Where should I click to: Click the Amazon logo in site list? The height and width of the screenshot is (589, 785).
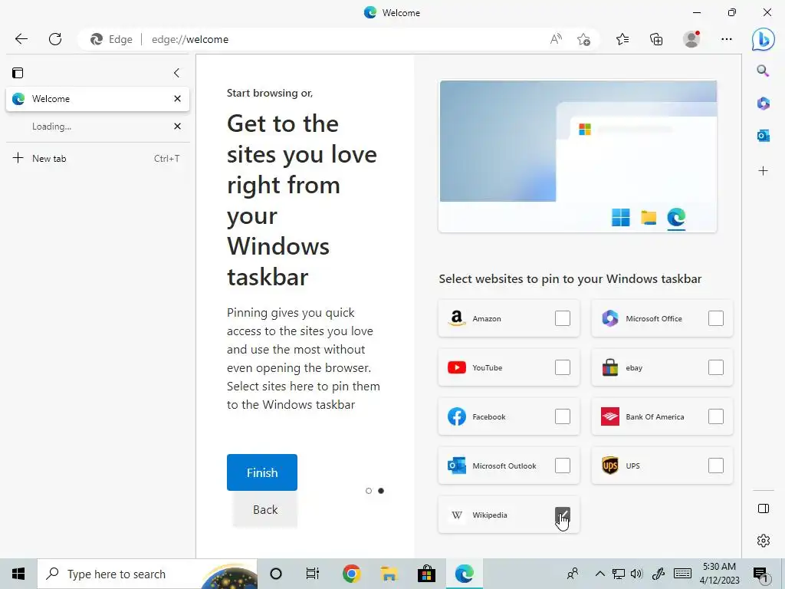click(456, 318)
